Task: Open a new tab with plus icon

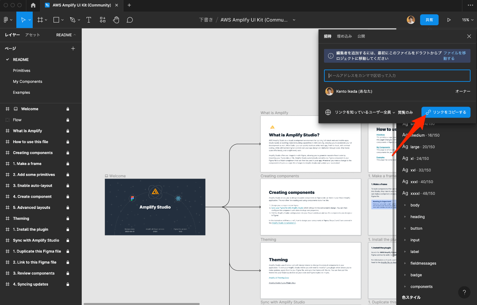Action: pyautogui.click(x=129, y=5)
